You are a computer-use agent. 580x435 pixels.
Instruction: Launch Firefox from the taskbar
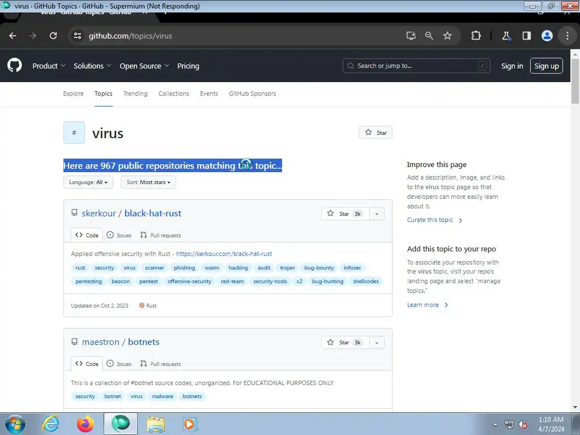click(85, 424)
